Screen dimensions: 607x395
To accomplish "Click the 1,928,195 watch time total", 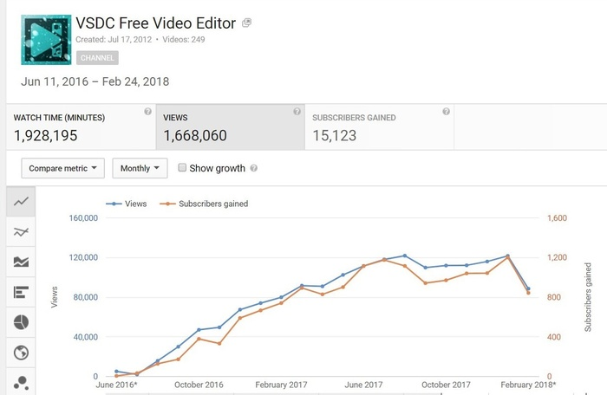I will pyautogui.click(x=46, y=136).
